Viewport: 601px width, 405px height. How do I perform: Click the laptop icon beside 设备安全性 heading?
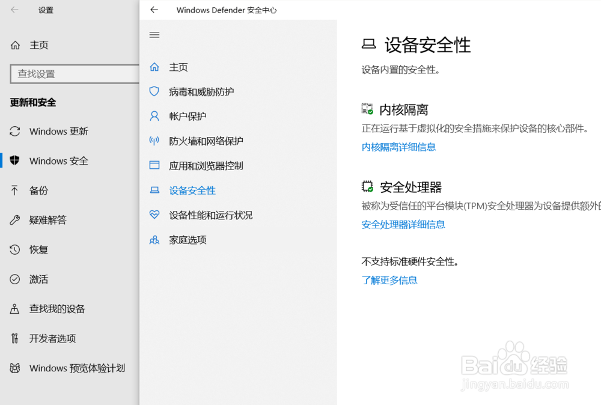pos(369,44)
